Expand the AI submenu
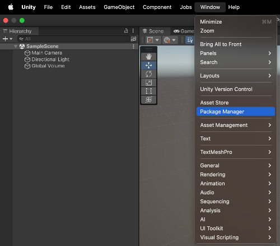 [236, 220]
